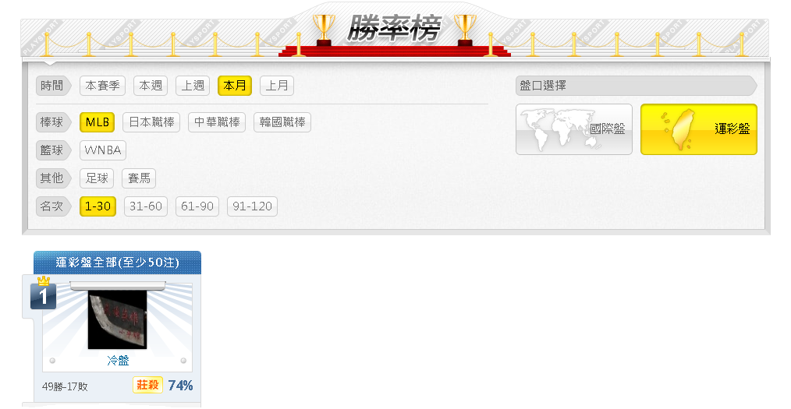The image size is (791, 409).
Task: Filter time by 本賽季
Action: (102, 86)
